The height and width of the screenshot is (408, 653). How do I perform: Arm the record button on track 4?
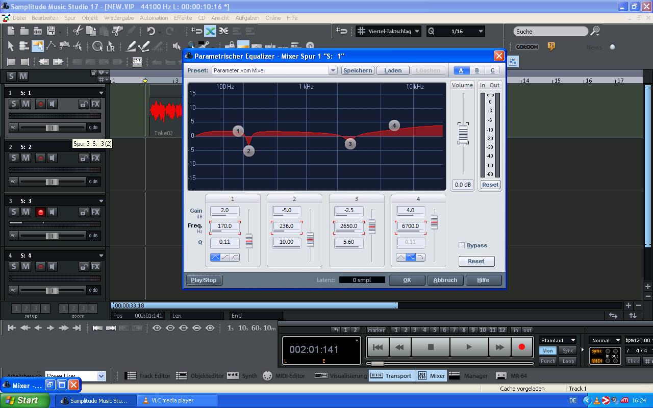coord(40,266)
